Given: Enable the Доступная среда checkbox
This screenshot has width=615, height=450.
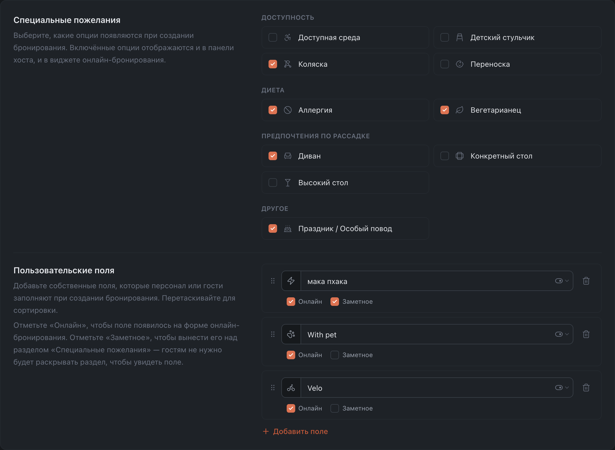Looking at the screenshot, I should click(273, 37).
